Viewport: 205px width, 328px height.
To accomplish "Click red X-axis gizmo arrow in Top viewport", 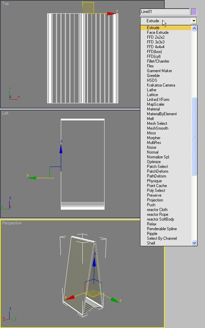I will (x=111, y=14).
